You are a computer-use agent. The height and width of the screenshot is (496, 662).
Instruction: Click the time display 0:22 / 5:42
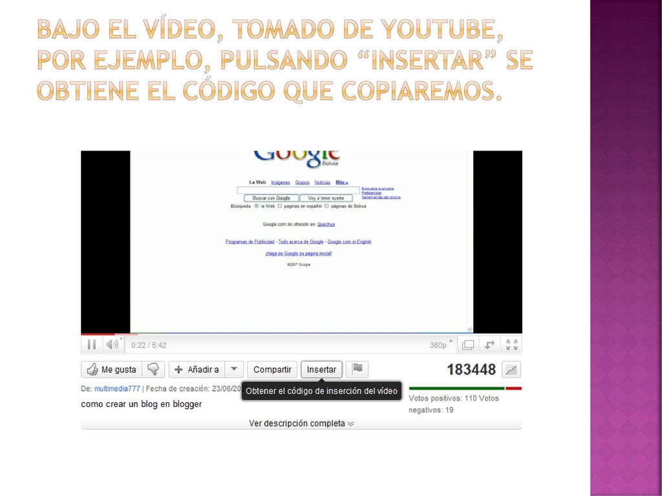click(x=149, y=345)
